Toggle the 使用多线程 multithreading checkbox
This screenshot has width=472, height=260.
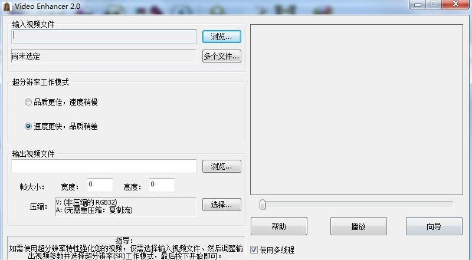pyautogui.click(x=254, y=250)
